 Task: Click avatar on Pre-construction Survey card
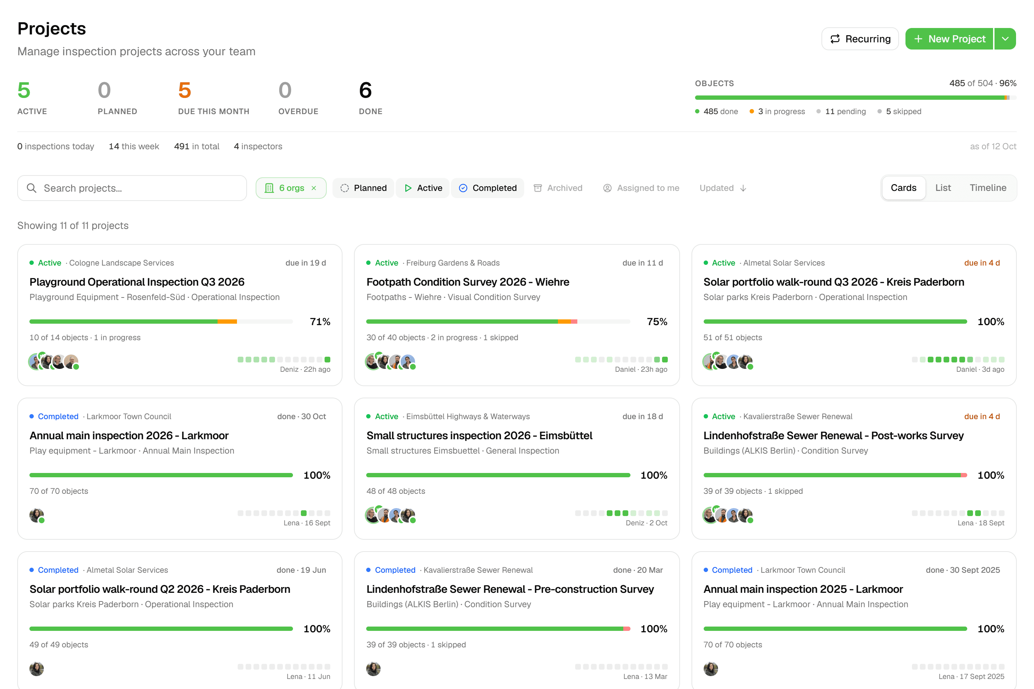[x=373, y=669]
